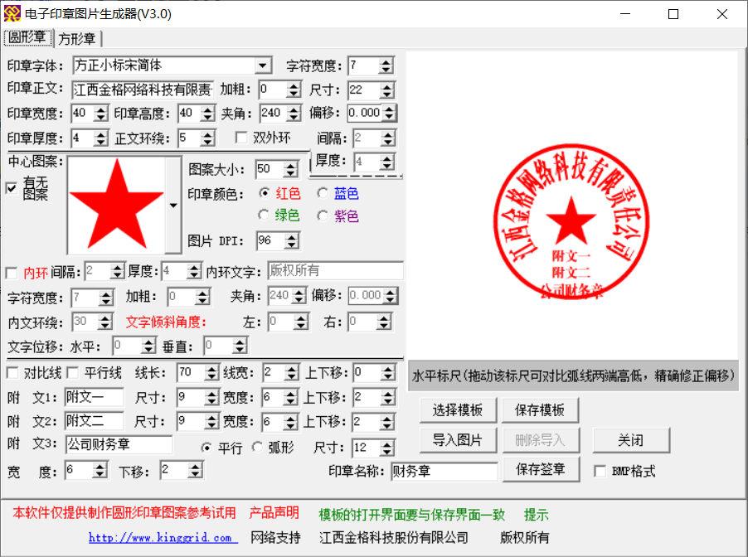Click the 附文1 宽度 spinner arrows
Viewport: 748px width, 557px height.
pos(290,397)
